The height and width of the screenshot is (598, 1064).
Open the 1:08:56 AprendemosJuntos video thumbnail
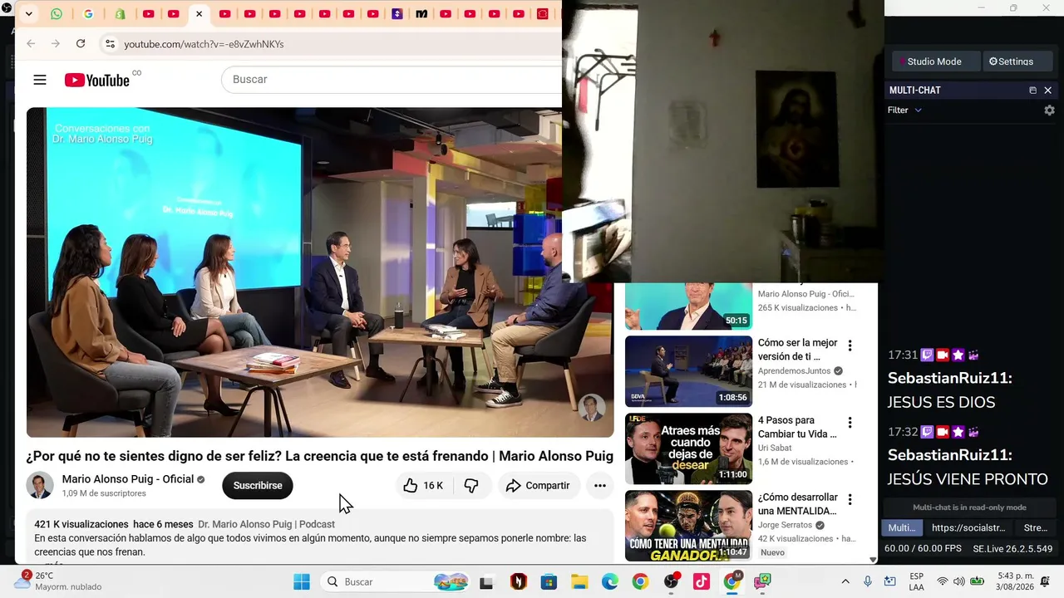(688, 371)
